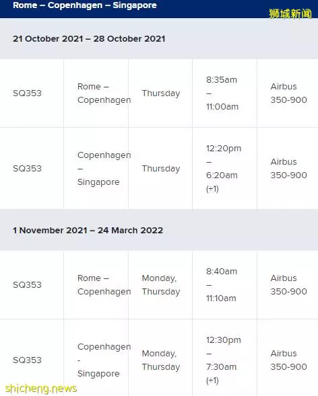Screen dimensions: 318x396
Task: Select the 1 November 2021 – 24 March 2022 heading
Action: pyautogui.click(x=88, y=231)
